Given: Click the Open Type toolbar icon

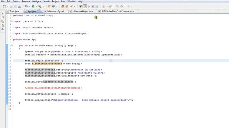Looking at the screenshot, I should (x=63, y=6).
